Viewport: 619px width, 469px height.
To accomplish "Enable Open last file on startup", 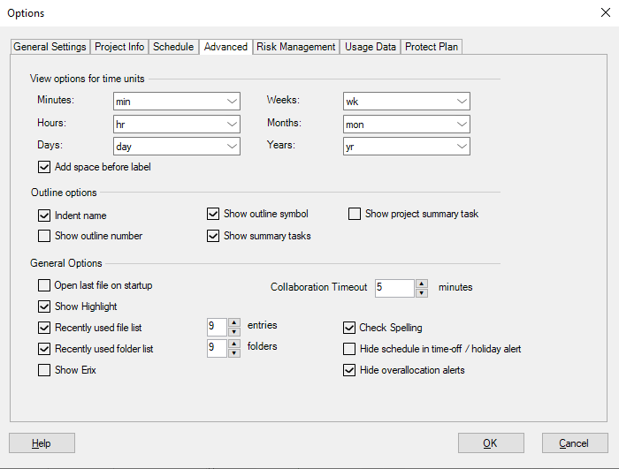I will 44,285.
